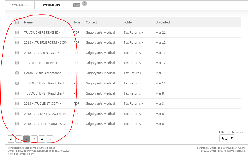Open the Filter by character dropdown
Viewport: 249px width, 157px height.
[227, 138]
